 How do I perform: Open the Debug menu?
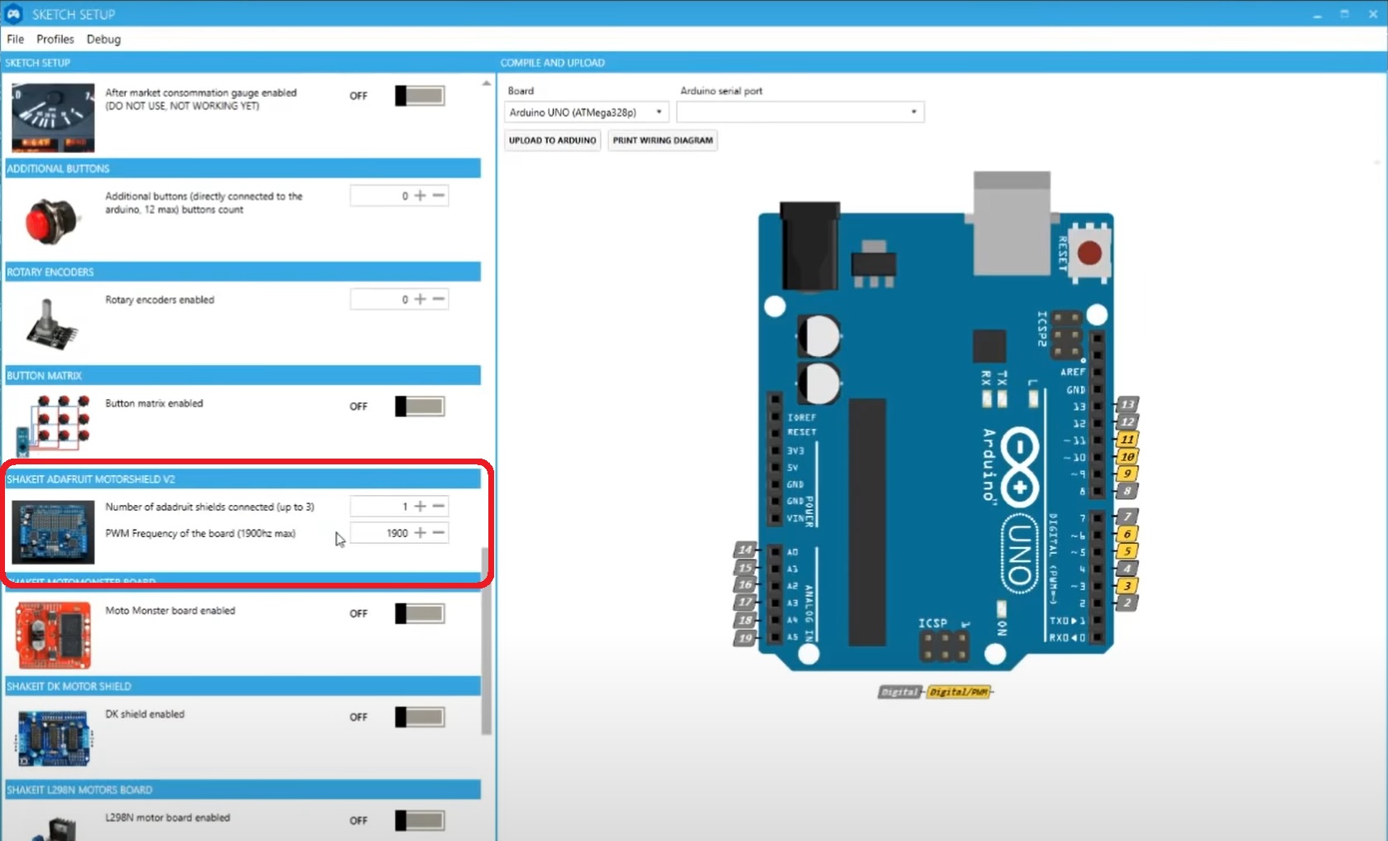click(x=103, y=39)
